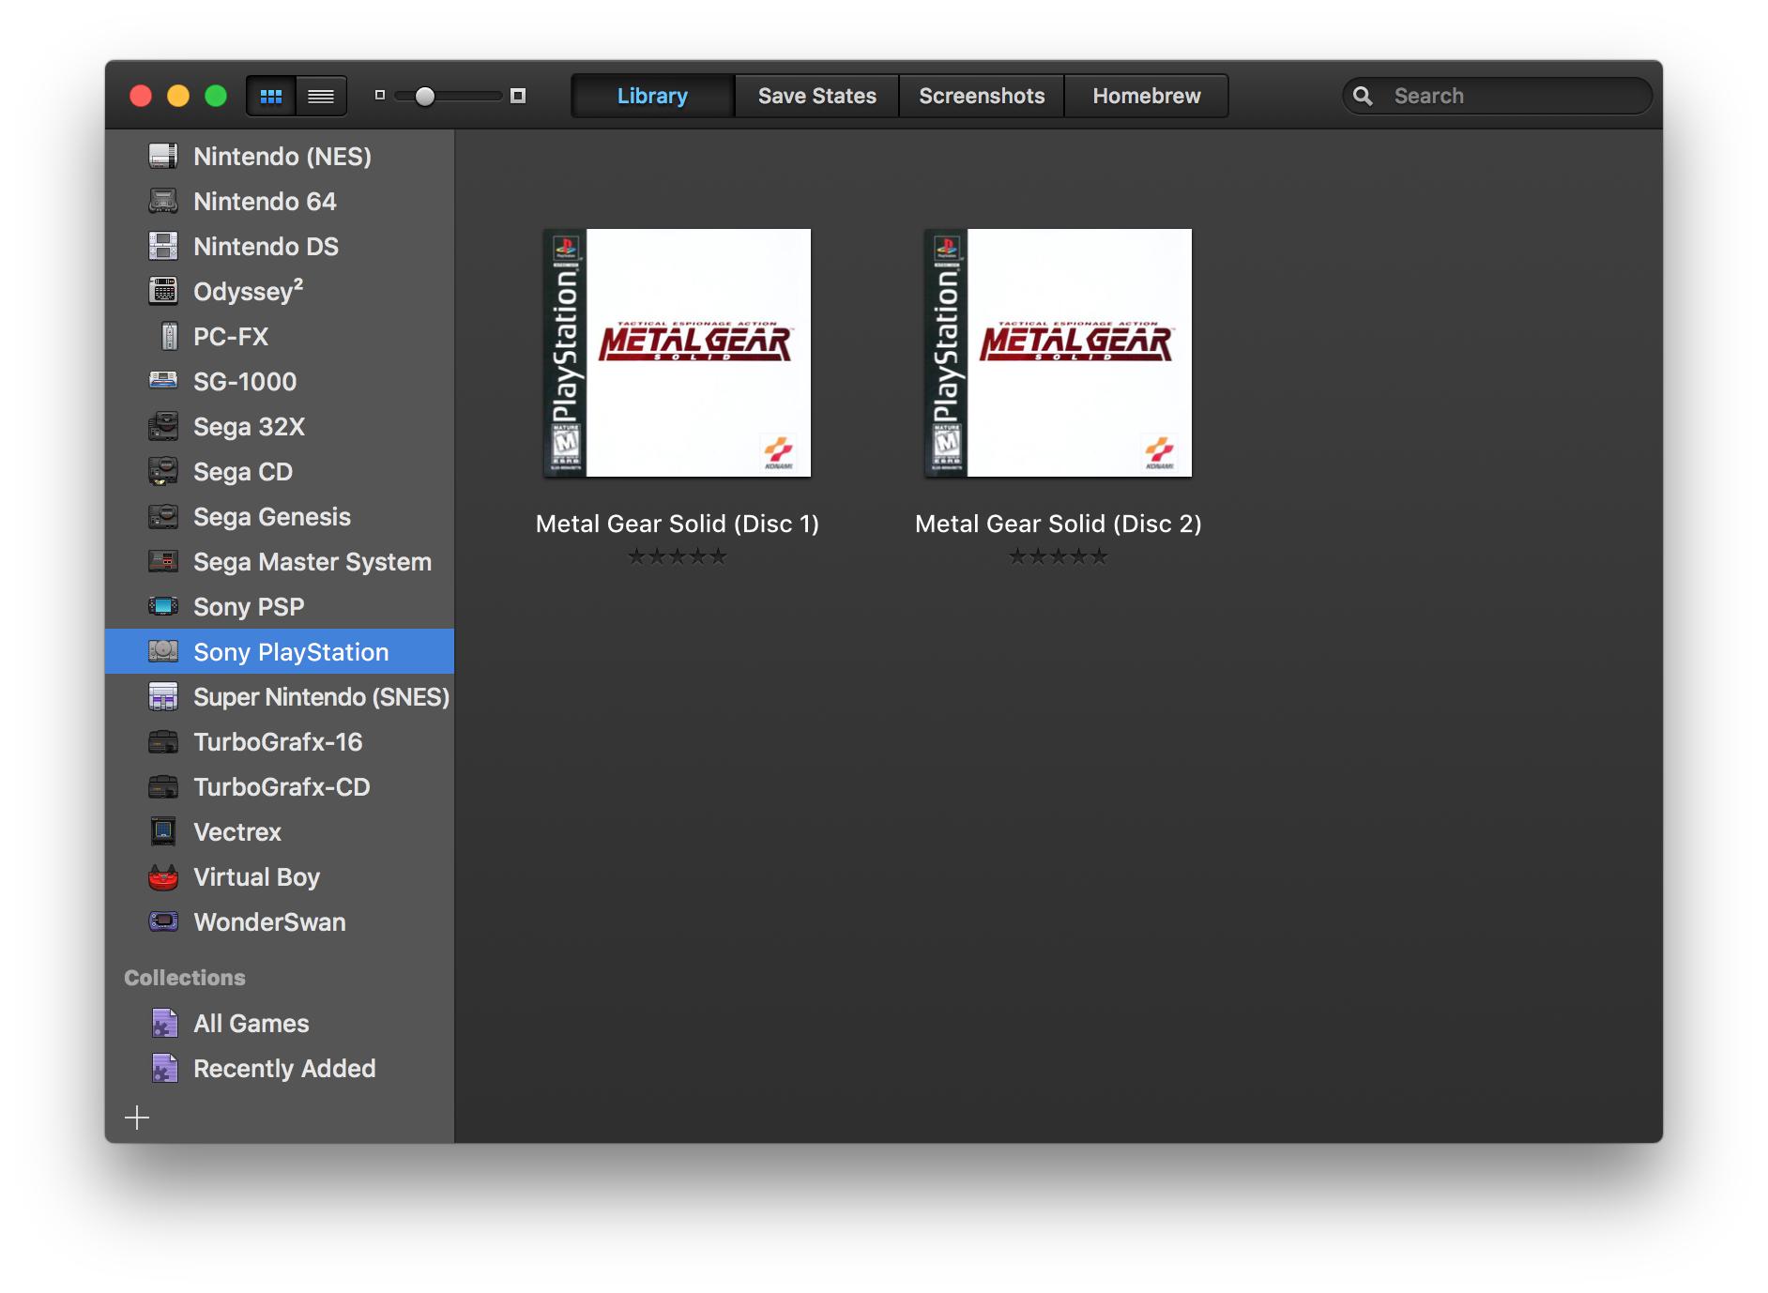
Task: Select Sony PlayStation in the sidebar
Action: point(280,651)
